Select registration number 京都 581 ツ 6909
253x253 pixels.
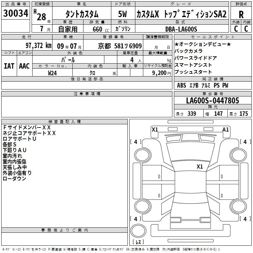(x=120, y=46)
